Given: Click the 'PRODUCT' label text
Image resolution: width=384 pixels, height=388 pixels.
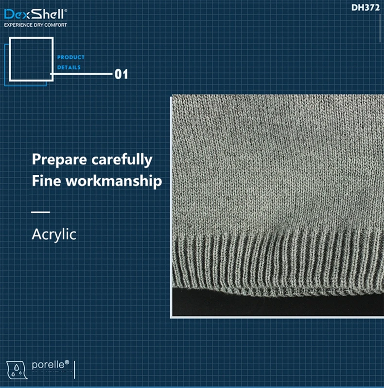Looking at the screenshot, I should click(x=71, y=57).
